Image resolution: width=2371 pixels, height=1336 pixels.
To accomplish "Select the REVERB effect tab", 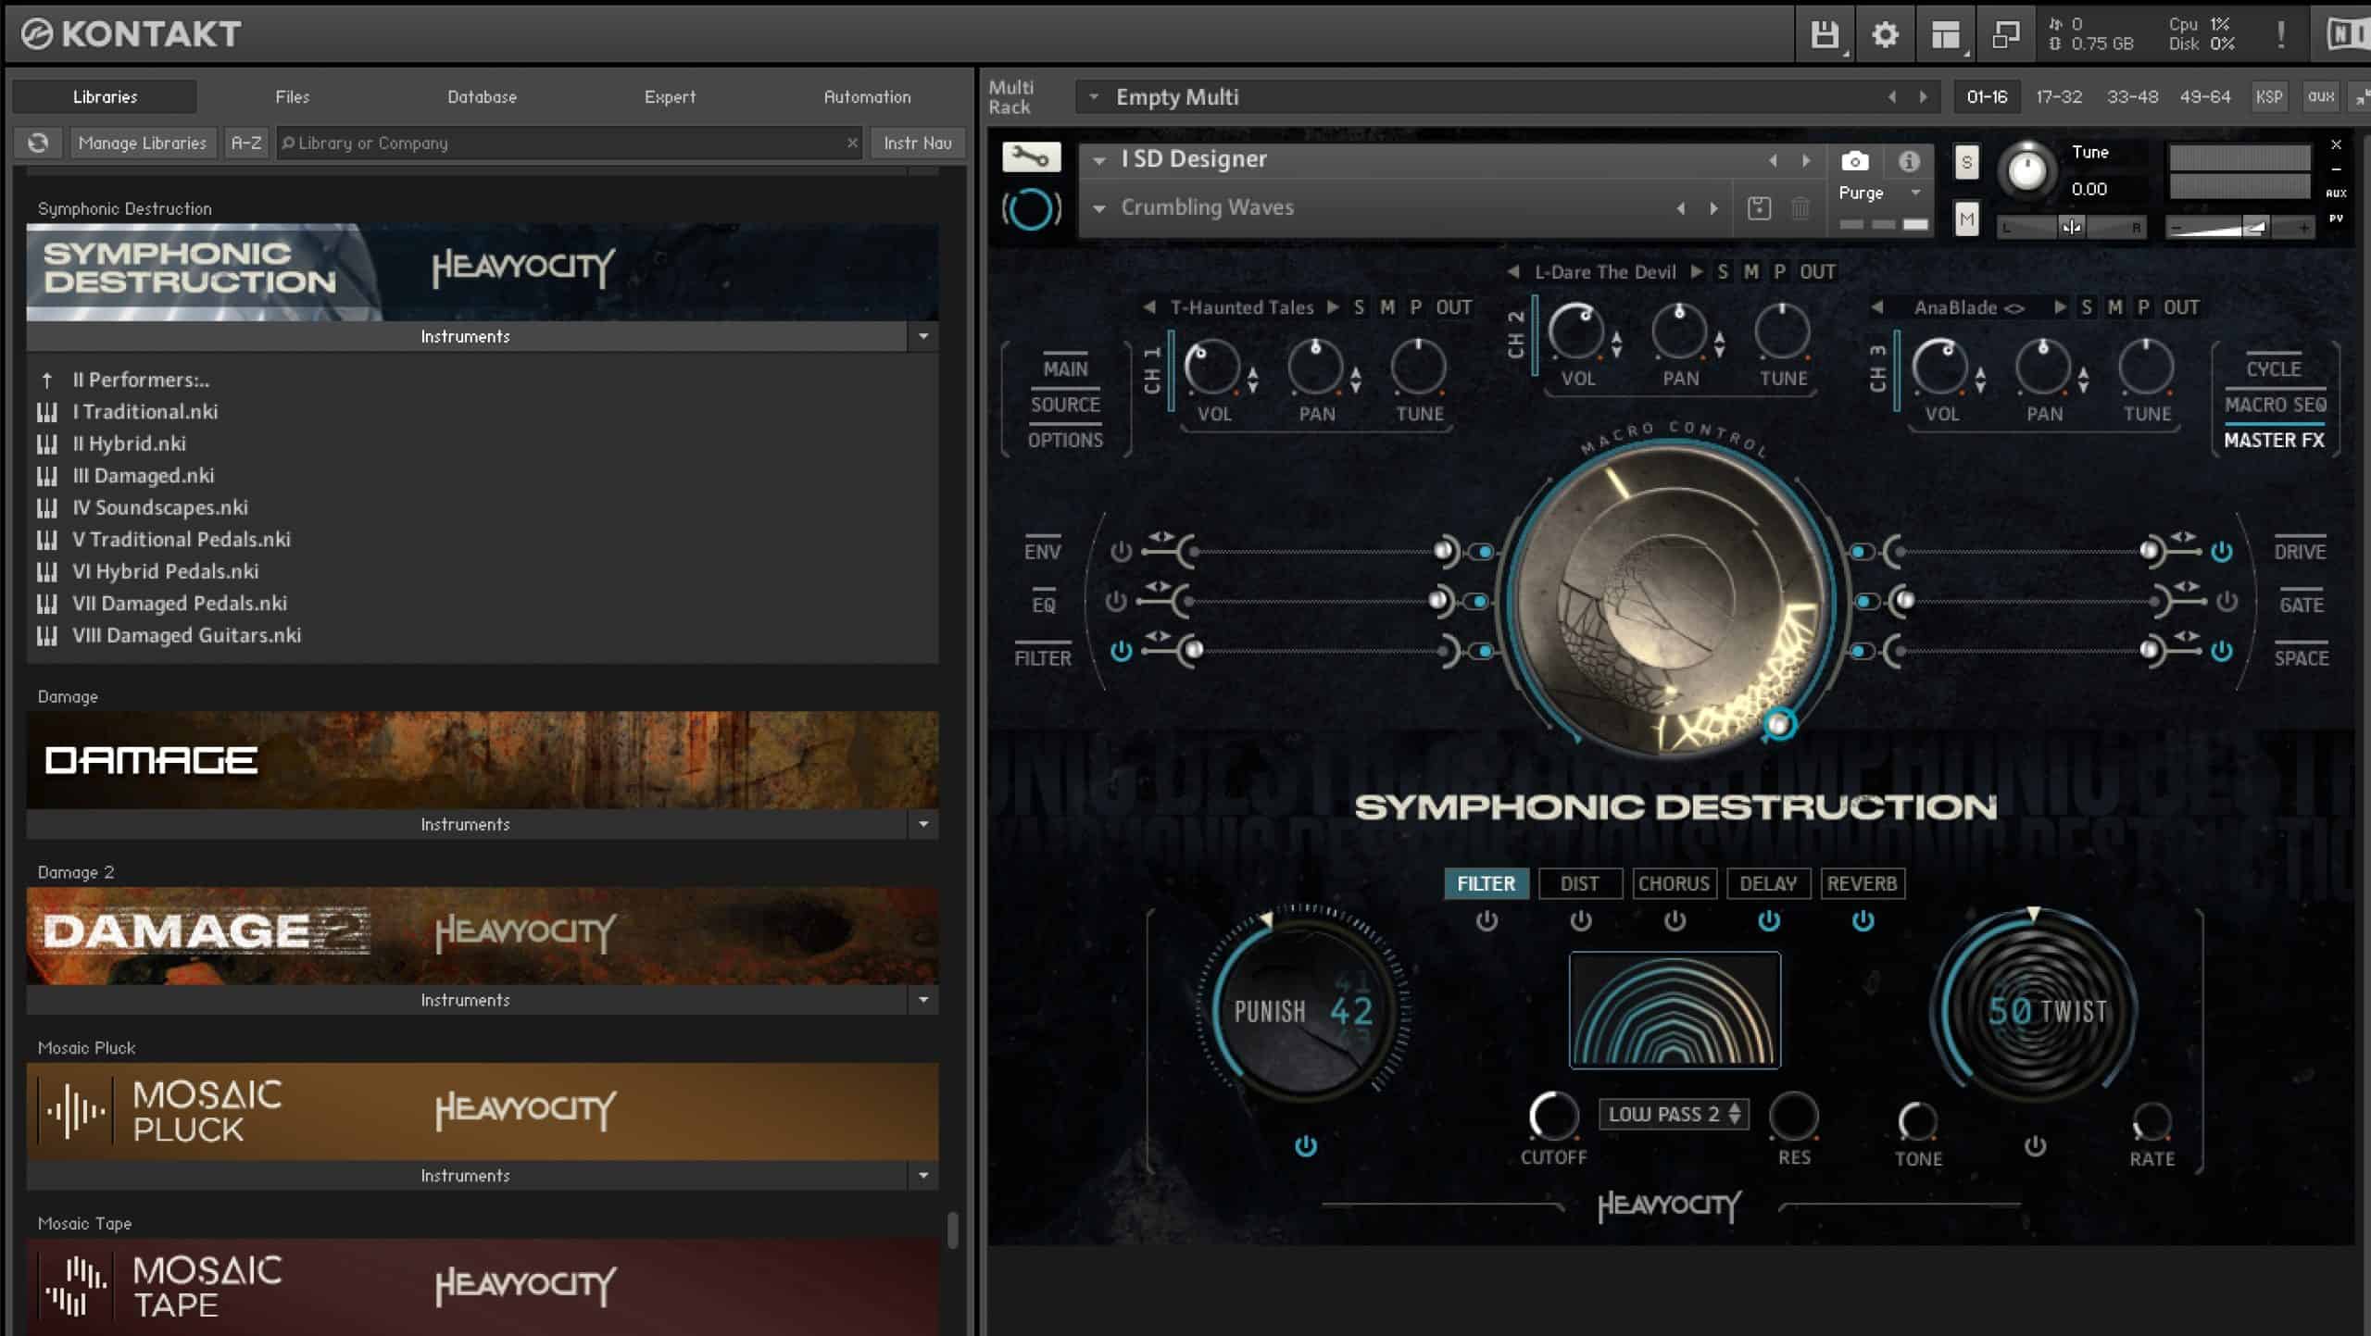I will [1862, 883].
